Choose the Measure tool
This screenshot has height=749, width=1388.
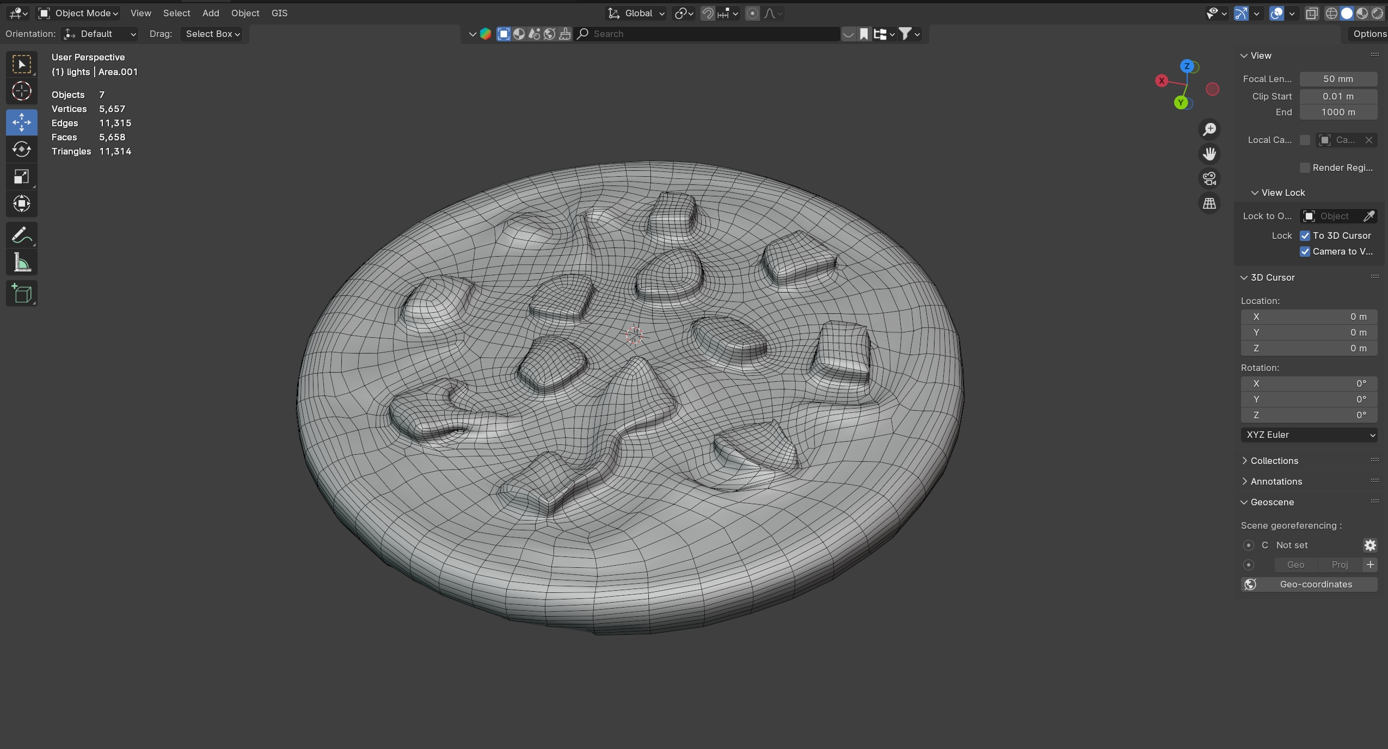point(22,263)
